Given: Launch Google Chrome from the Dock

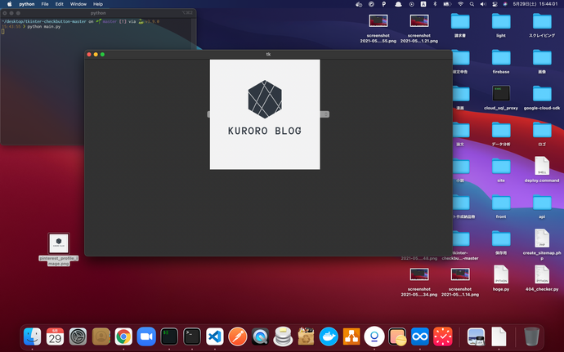Looking at the screenshot, I should tap(123, 336).
